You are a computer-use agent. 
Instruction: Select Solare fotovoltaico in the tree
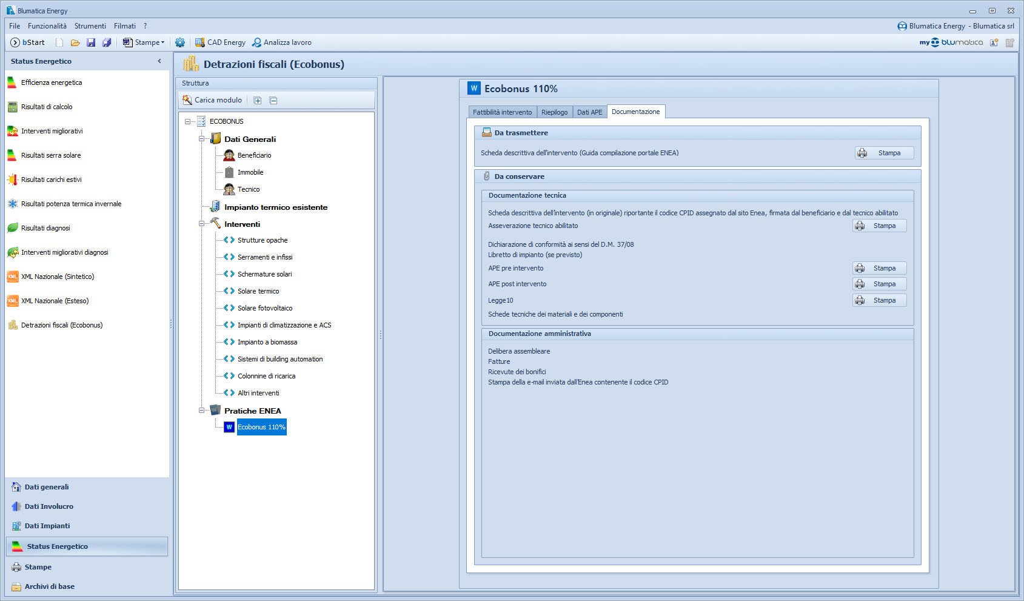[x=265, y=308]
